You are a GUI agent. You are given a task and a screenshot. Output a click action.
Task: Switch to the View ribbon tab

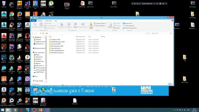[56, 21]
